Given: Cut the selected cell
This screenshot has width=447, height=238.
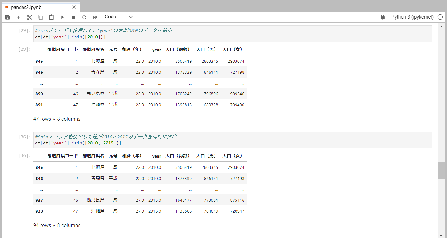Looking at the screenshot, I should 29,17.
